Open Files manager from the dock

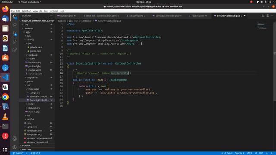pos(5,28)
